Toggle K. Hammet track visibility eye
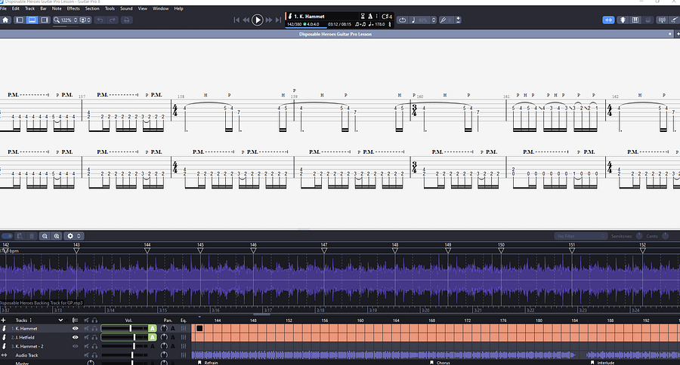 (x=75, y=328)
